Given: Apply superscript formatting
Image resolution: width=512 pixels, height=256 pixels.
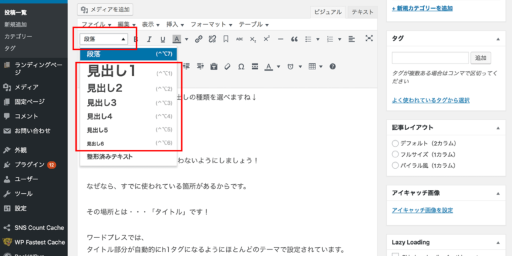Looking at the screenshot, I should (x=267, y=39).
